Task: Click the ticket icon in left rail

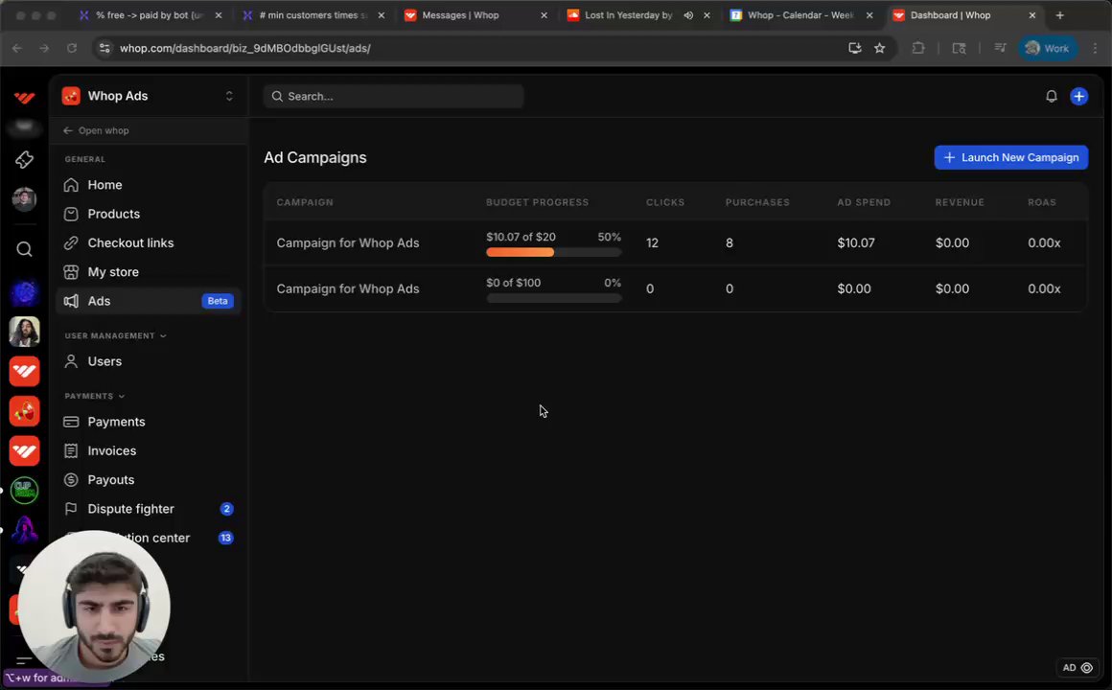Action: pyautogui.click(x=24, y=159)
